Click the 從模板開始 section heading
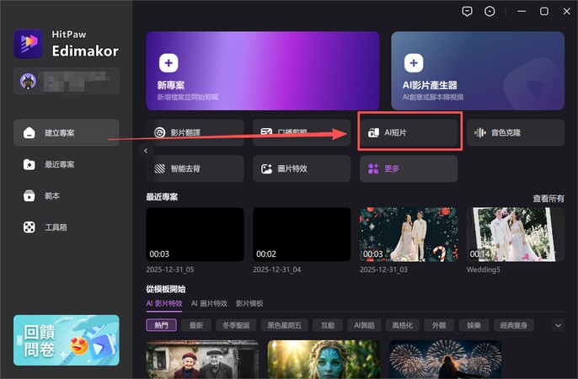Screen dimensions: 578x379 [x=166, y=289]
